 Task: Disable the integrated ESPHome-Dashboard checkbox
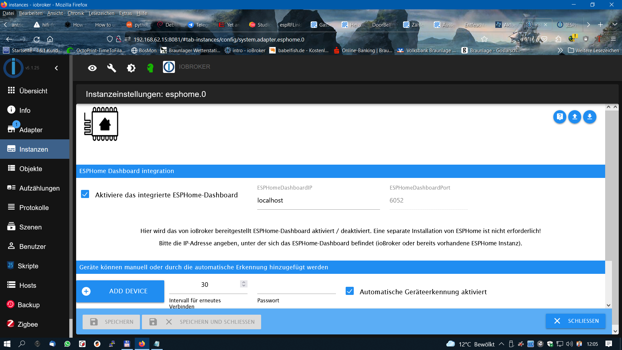tap(85, 194)
